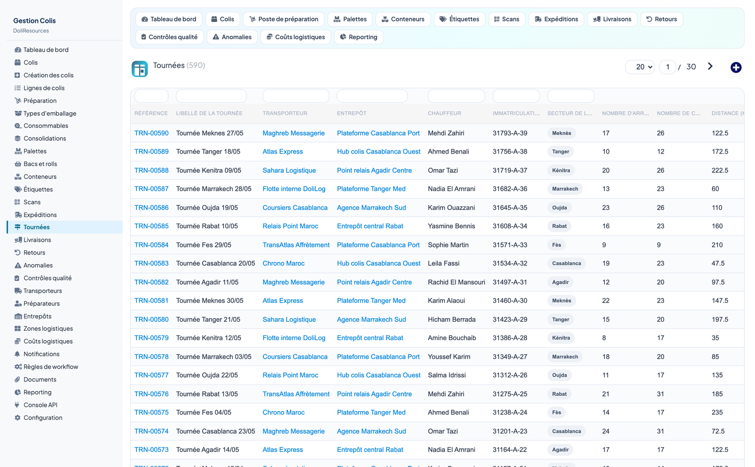Click the Retours undo icon in sidebar
Image resolution: width=755 pixels, height=467 pixels.
pyautogui.click(x=18, y=253)
